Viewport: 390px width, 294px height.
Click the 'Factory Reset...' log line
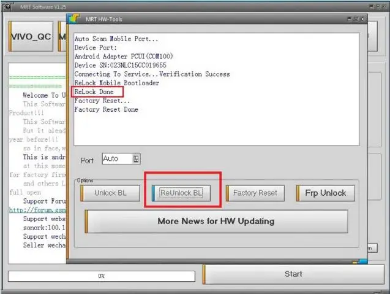click(102, 101)
